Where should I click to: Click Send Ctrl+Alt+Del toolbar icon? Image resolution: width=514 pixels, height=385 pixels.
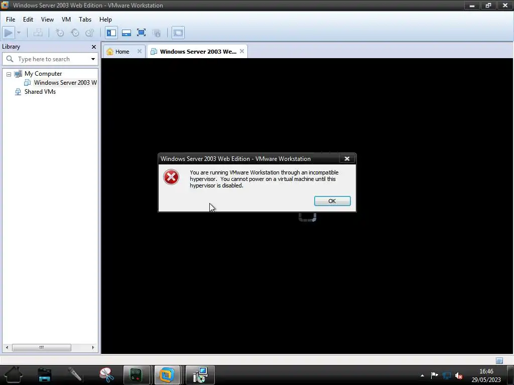[38, 33]
